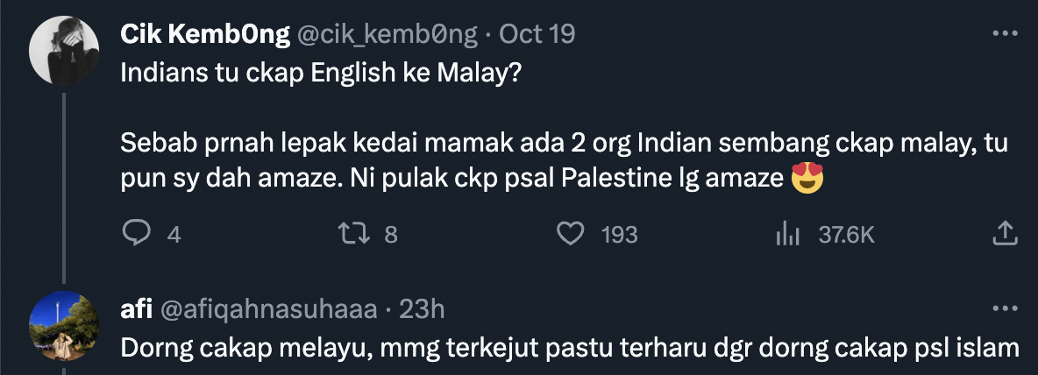The image size is (1038, 375).
Task: Click the @afiqahnasuhaaa handle
Action: point(267,309)
